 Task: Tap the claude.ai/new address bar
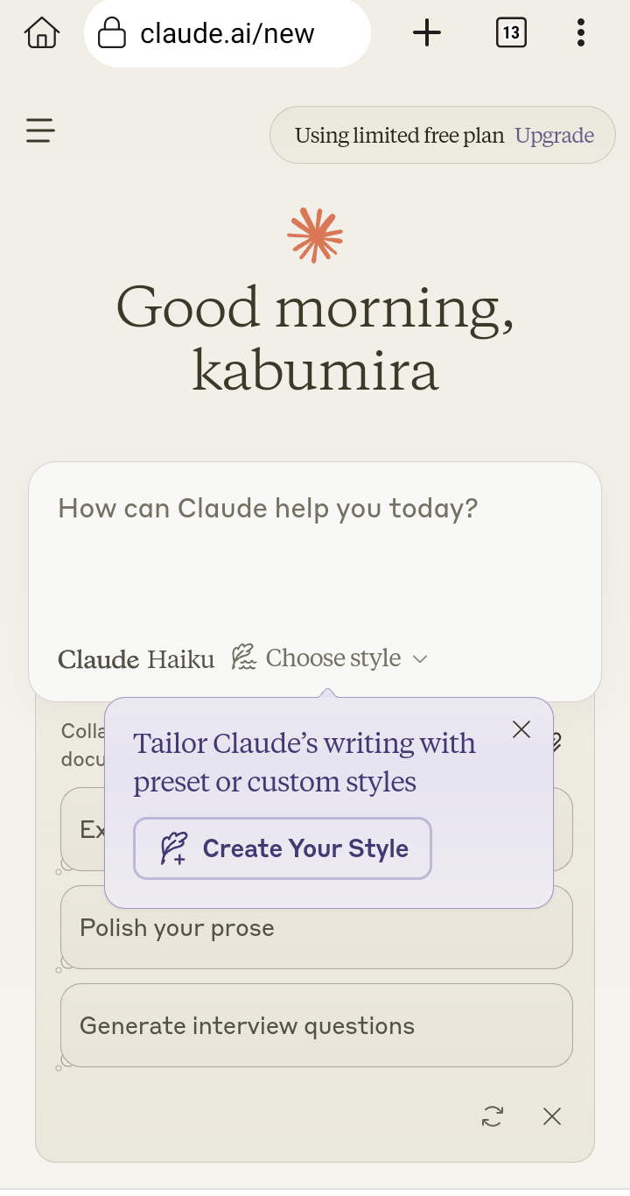pos(227,35)
